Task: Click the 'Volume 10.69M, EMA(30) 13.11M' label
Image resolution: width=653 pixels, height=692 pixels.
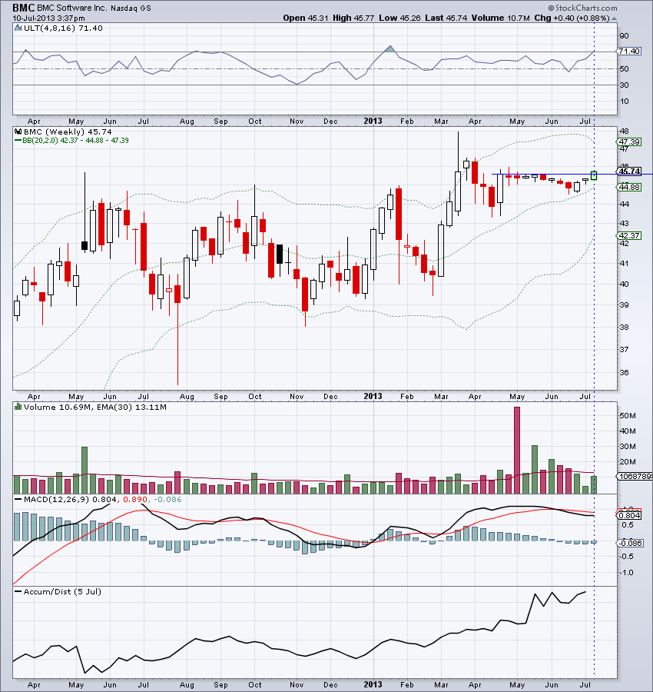Action: pos(95,407)
